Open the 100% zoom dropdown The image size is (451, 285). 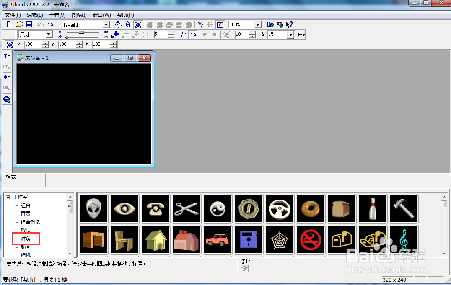(x=258, y=25)
